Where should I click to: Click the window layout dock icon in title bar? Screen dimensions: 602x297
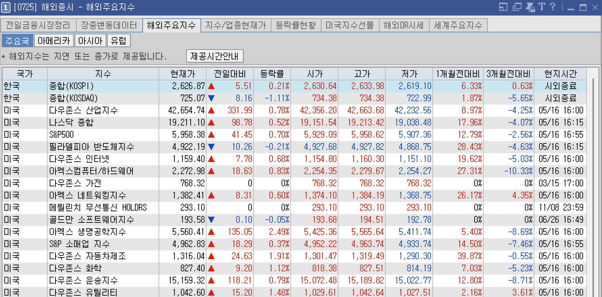[503, 7]
